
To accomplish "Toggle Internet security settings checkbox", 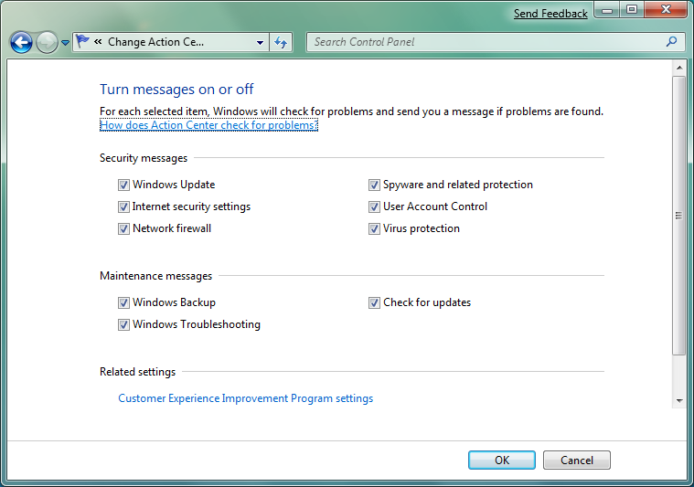I will point(123,206).
